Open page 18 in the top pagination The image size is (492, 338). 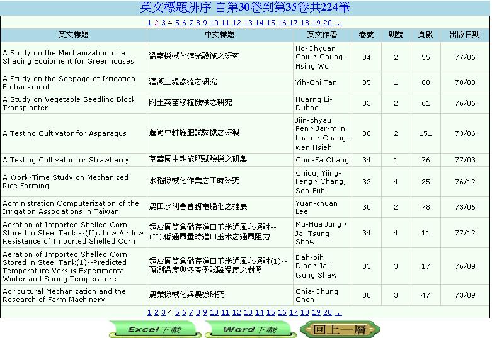pos(305,23)
